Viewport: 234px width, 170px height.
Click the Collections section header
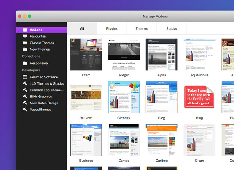[x=31, y=56]
